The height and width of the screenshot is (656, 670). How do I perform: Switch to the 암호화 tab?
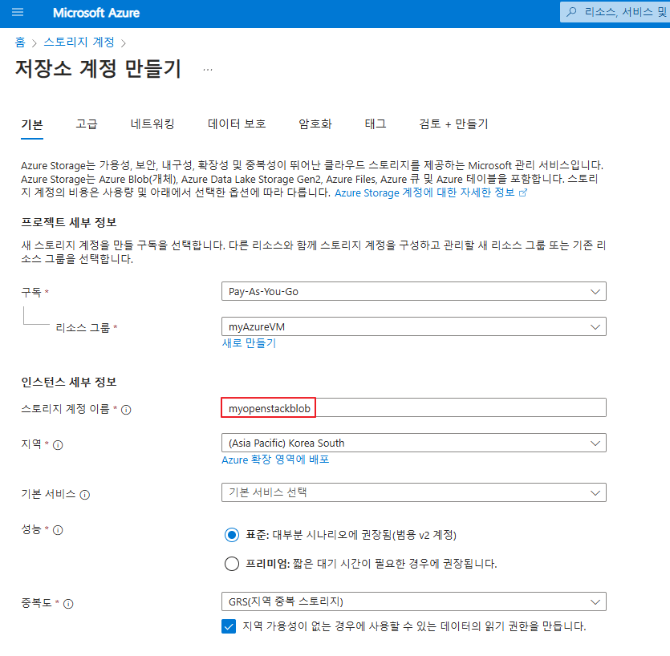[315, 124]
